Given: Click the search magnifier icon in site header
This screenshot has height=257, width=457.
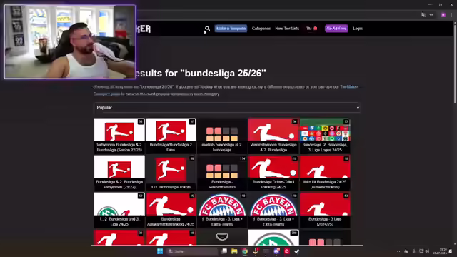Looking at the screenshot, I should [x=207, y=29].
